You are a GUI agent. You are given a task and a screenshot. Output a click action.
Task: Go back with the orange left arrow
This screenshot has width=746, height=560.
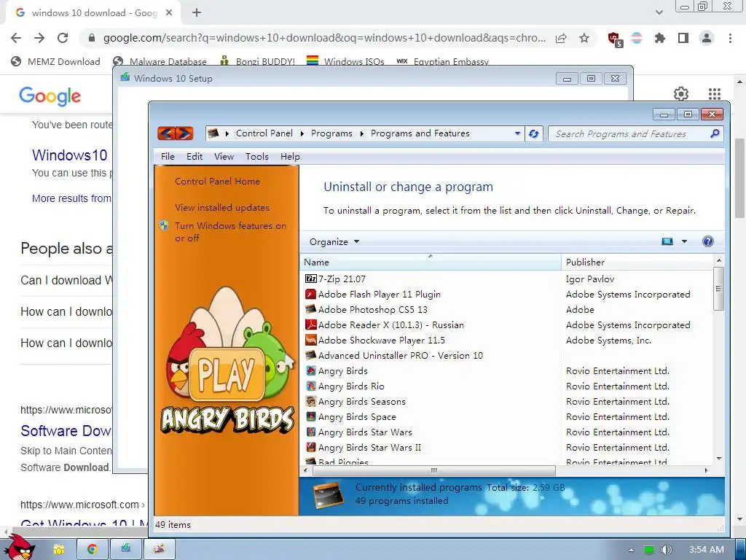[166, 133]
